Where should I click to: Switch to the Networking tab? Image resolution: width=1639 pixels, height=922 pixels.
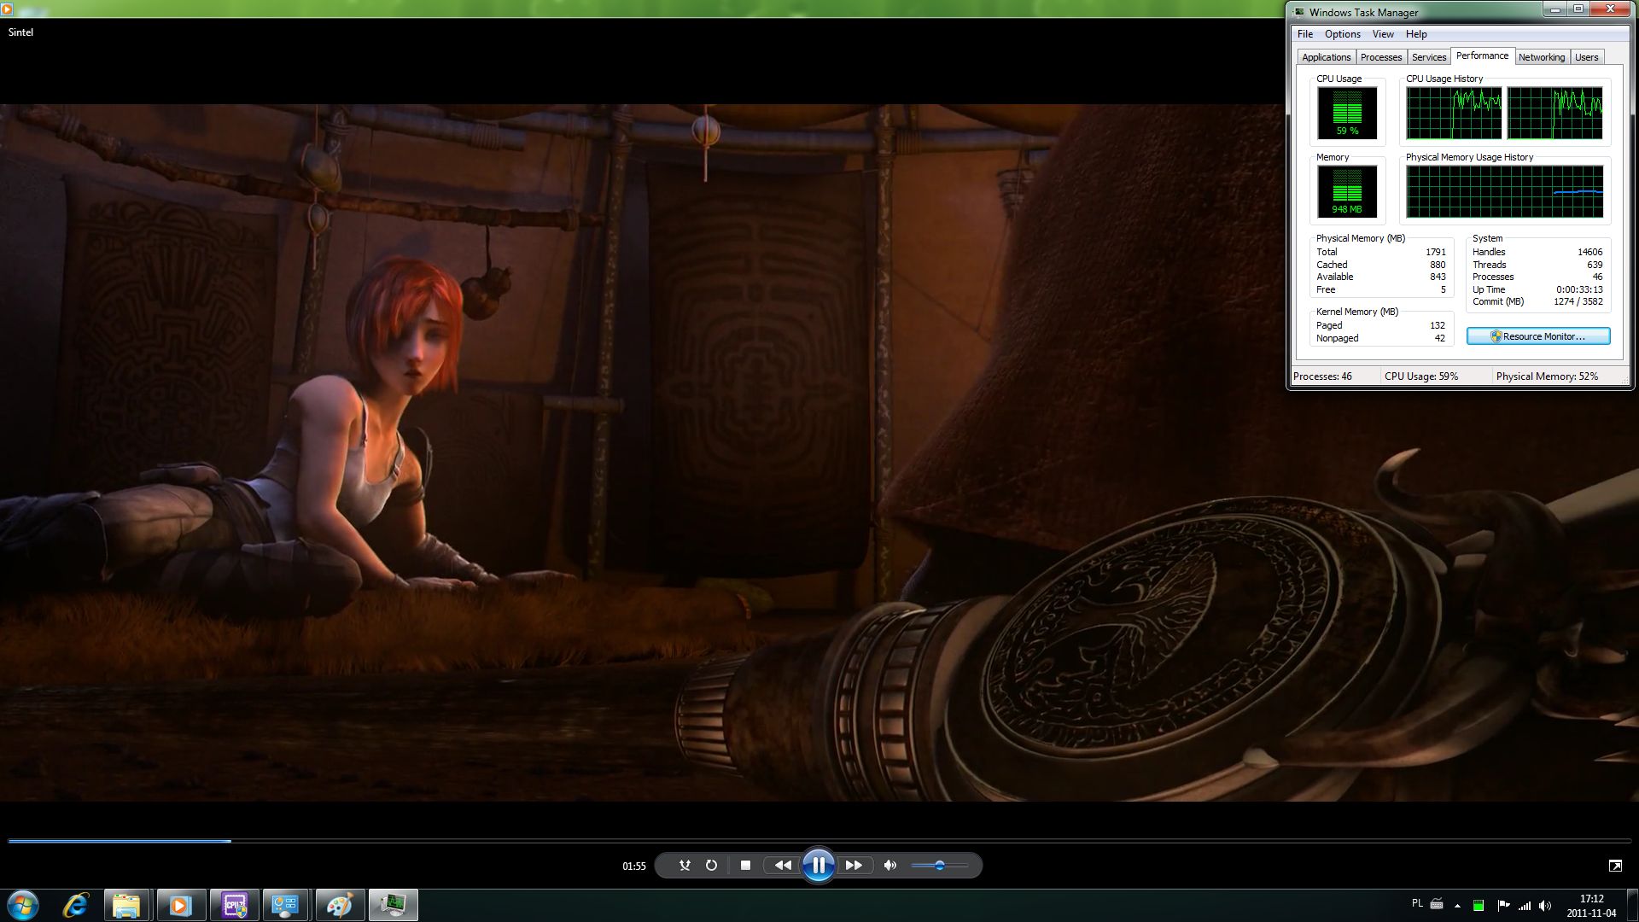coord(1542,57)
